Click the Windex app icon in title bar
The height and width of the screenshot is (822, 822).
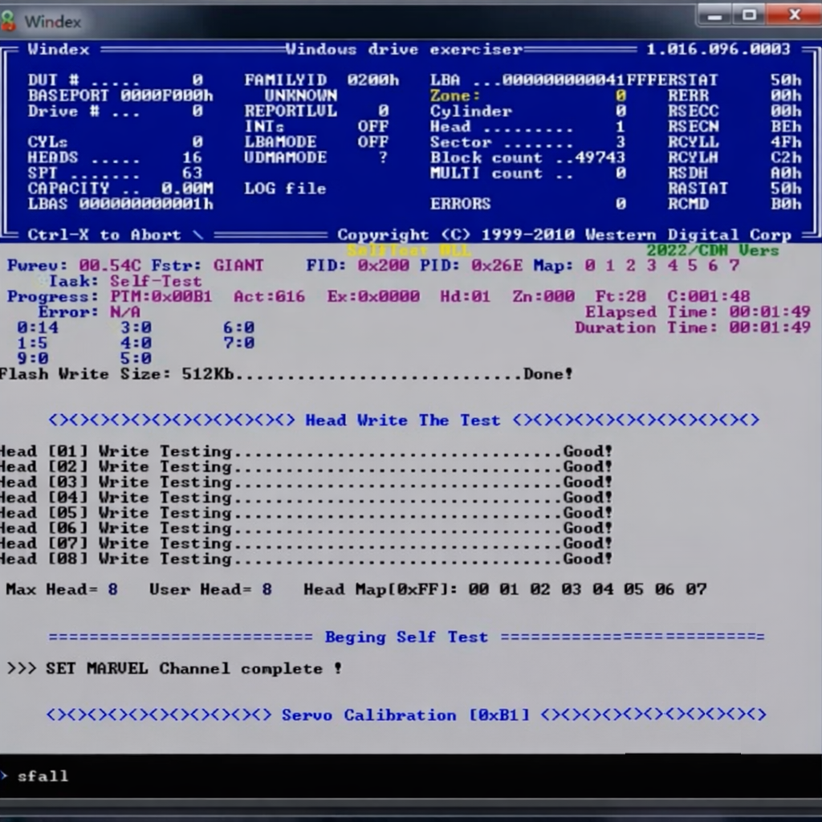9,21
